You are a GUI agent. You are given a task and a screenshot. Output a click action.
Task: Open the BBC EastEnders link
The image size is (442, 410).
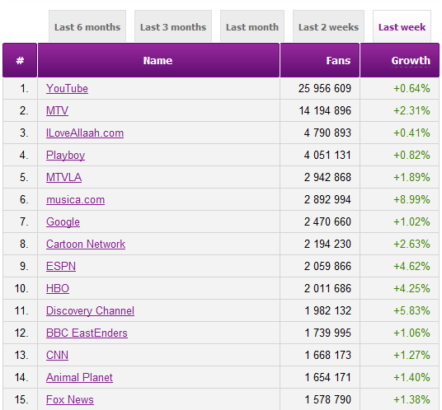(x=87, y=333)
